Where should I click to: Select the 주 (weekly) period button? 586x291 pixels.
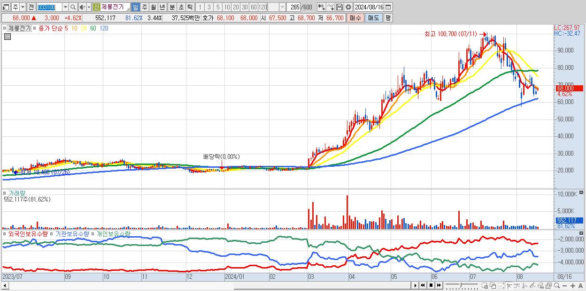click(x=144, y=7)
